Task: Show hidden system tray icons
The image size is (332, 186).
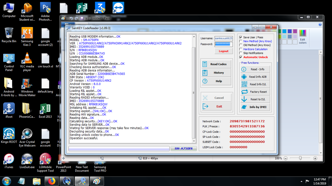Action: point(301,181)
